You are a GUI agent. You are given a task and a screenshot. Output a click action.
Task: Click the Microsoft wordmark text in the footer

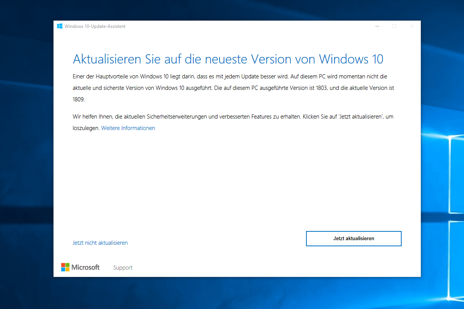(x=85, y=267)
